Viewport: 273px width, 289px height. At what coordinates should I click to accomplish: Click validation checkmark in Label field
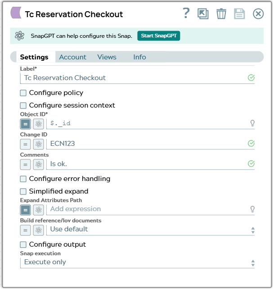click(251, 77)
